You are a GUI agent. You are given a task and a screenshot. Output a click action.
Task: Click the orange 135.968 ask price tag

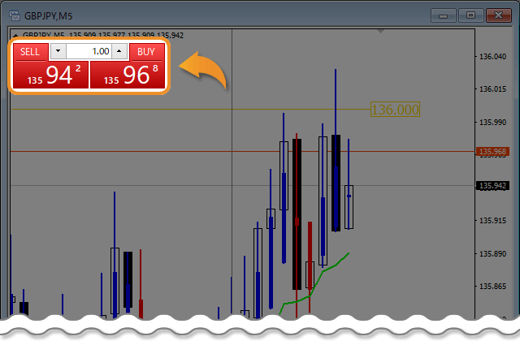494,152
